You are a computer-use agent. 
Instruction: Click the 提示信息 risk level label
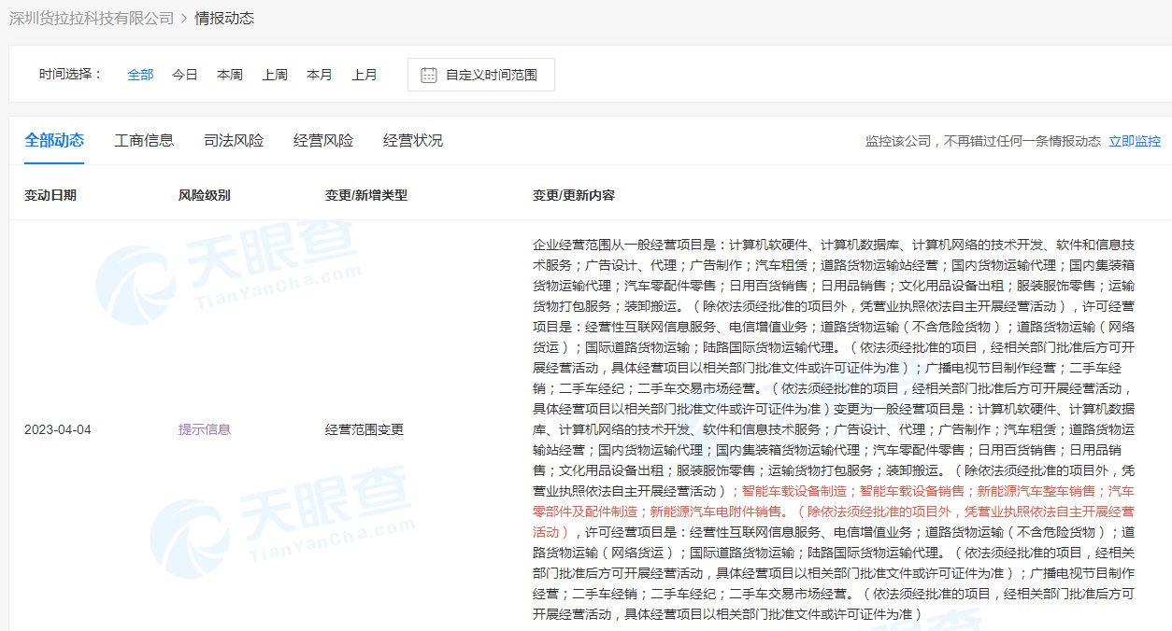205,429
